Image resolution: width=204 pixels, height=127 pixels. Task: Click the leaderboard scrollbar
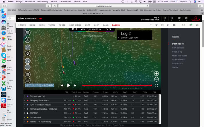(160, 109)
